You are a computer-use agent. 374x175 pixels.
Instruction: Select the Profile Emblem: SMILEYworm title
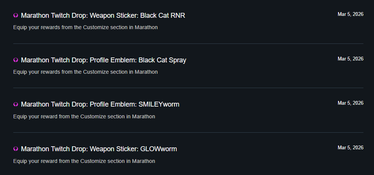[100, 104]
